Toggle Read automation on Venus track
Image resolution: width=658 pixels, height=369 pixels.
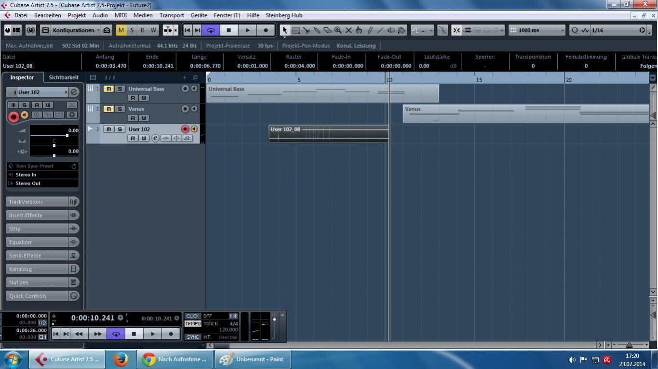[133, 118]
